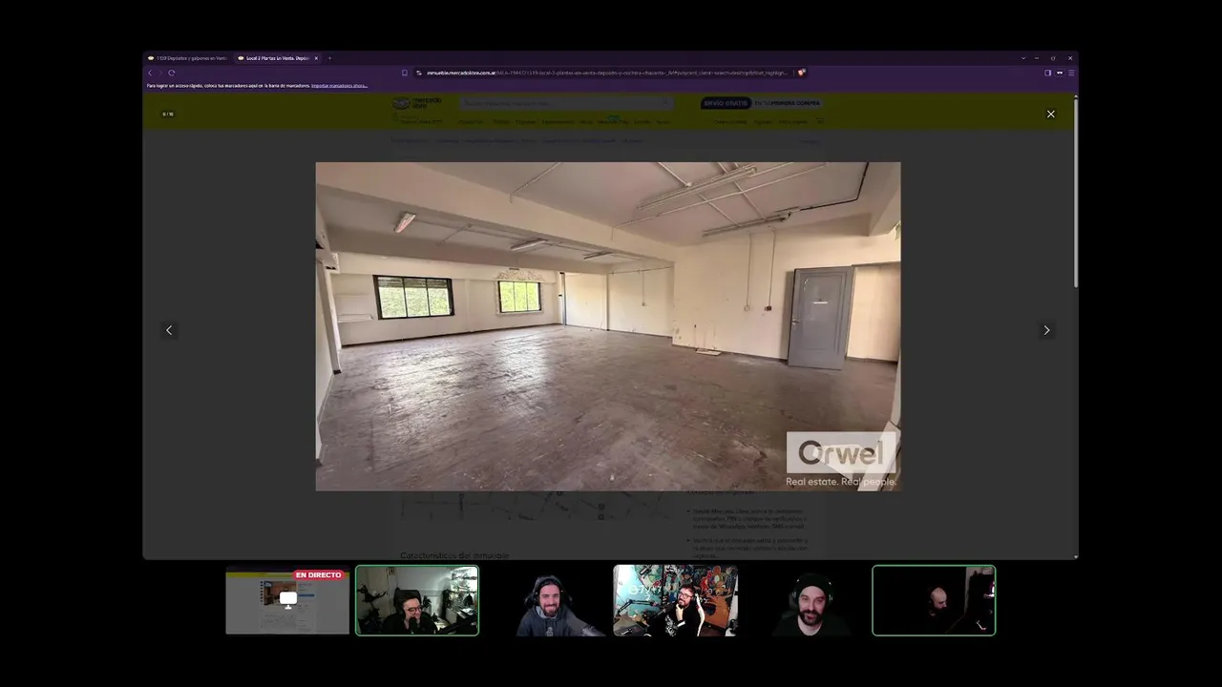Click the empty warehouse room photo
This screenshot has height=687, width=1222.
(608, 326)
